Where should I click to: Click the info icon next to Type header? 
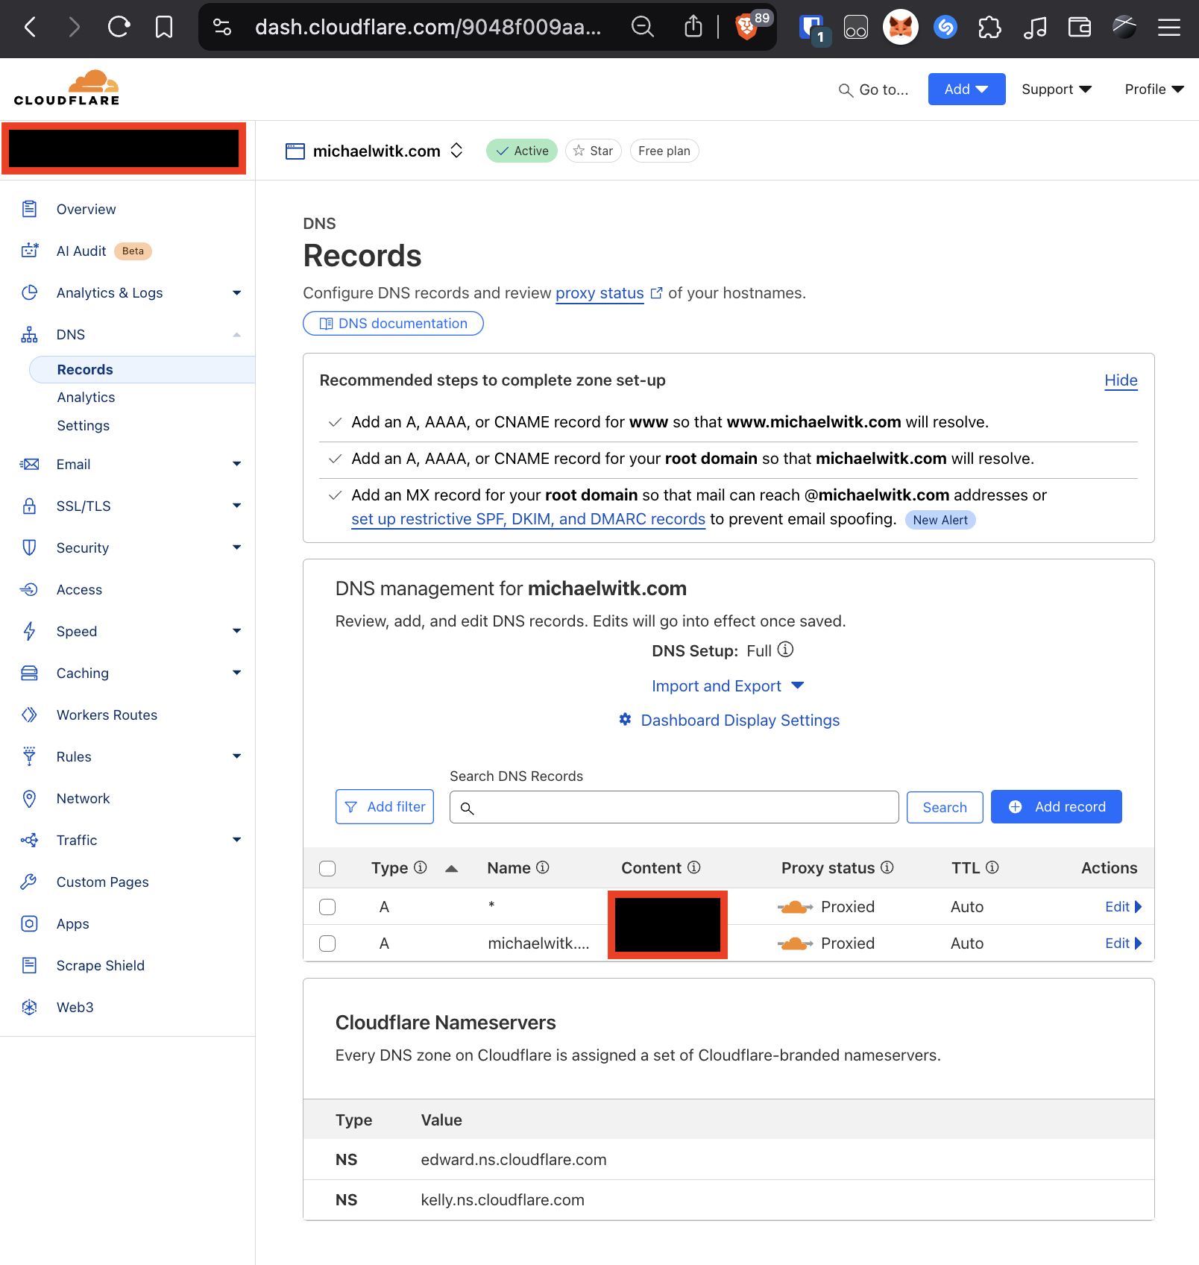pos(421,867)
